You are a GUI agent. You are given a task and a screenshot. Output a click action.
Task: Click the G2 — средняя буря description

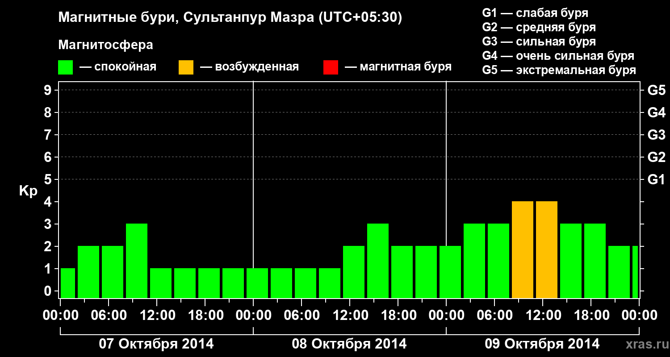539,27
